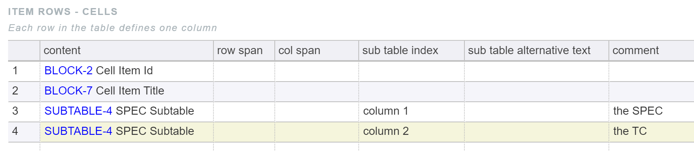Image resolution: width=694 pixels, height=151 pixels.
Task: Click the 'col span' column header
Action: (x=317, y=50)
